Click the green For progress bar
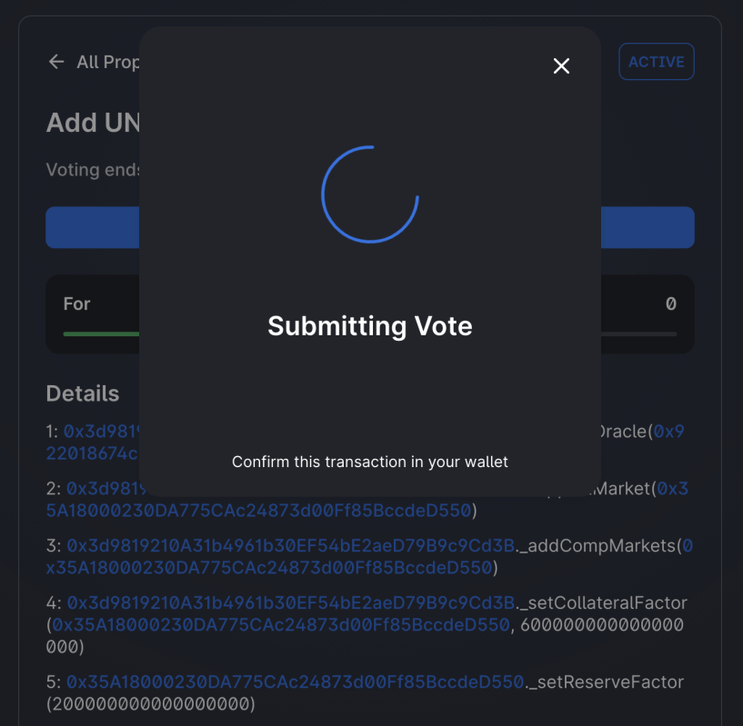The width and height of the screenshot is (743, 726). 100,333
